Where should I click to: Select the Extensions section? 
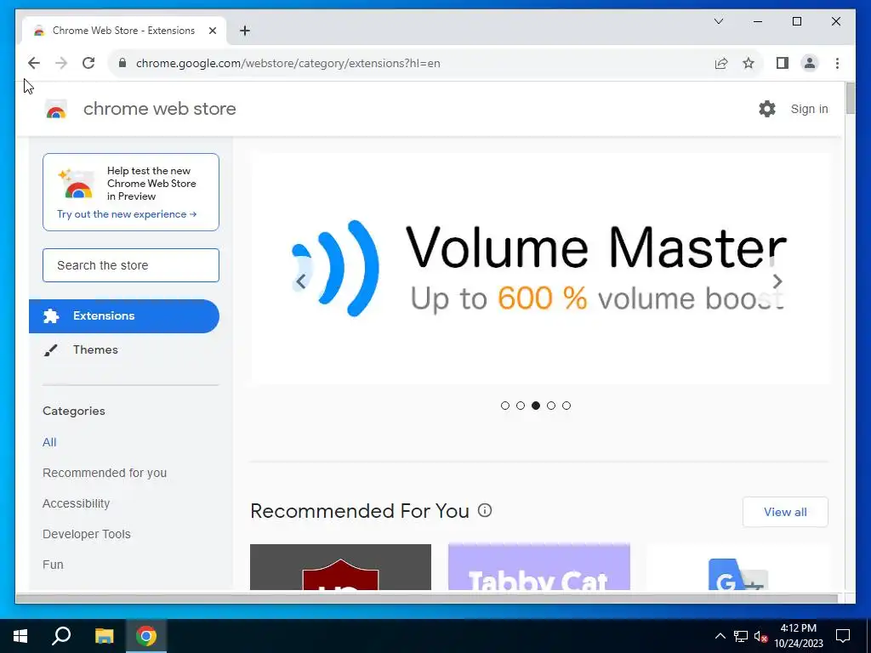tap(124, 316)
